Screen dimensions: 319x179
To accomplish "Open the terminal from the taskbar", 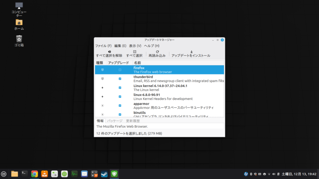I will pos(25,173).
